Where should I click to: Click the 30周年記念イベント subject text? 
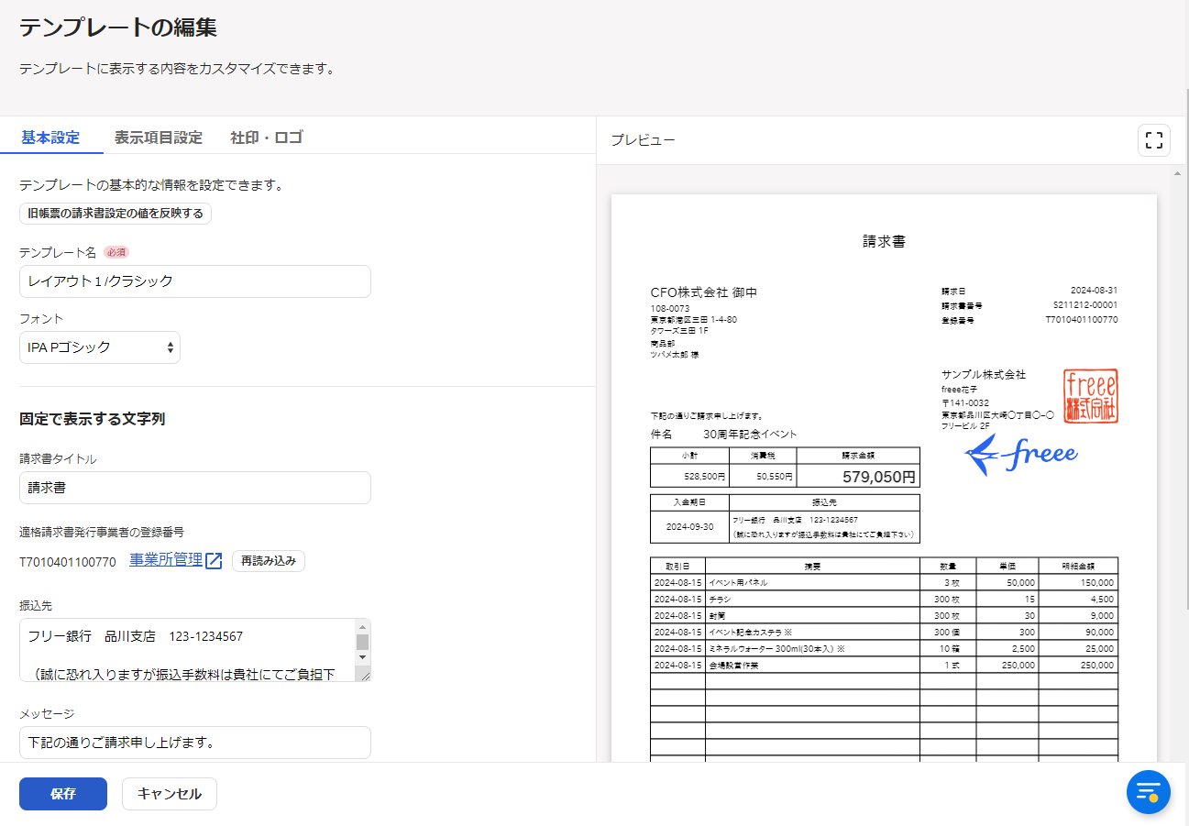tap(750, 434)
